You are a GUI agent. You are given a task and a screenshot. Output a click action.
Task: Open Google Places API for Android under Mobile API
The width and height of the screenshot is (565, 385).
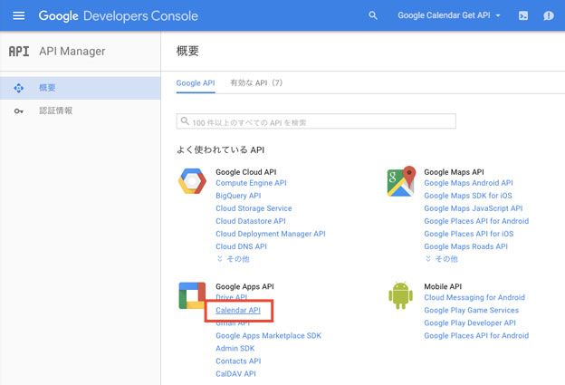(476, 335)
